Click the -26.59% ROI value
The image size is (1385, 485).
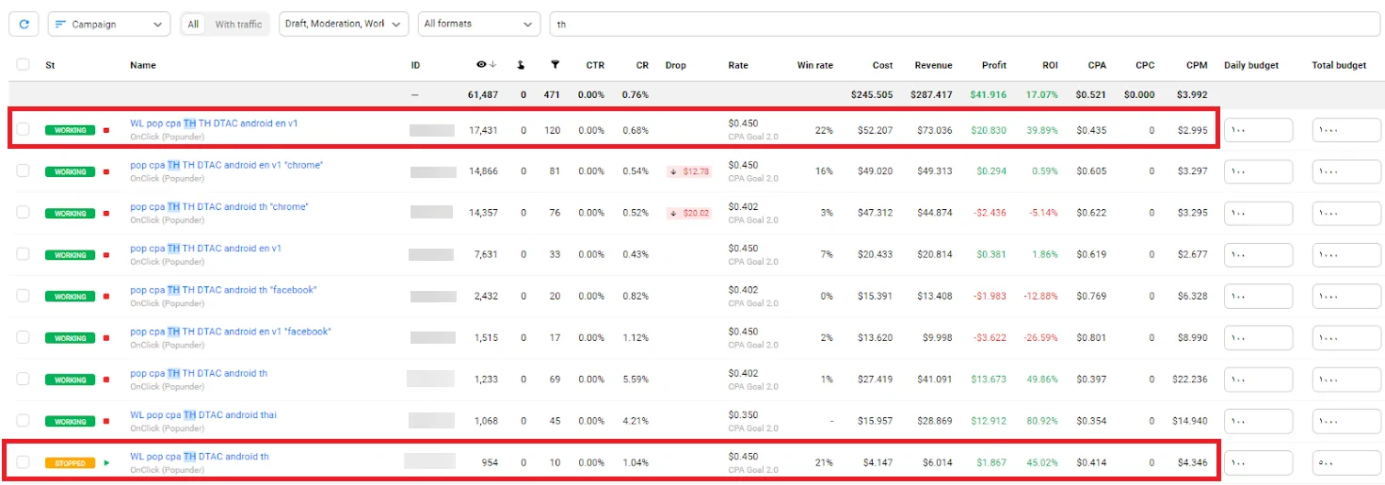[1039, 337]
